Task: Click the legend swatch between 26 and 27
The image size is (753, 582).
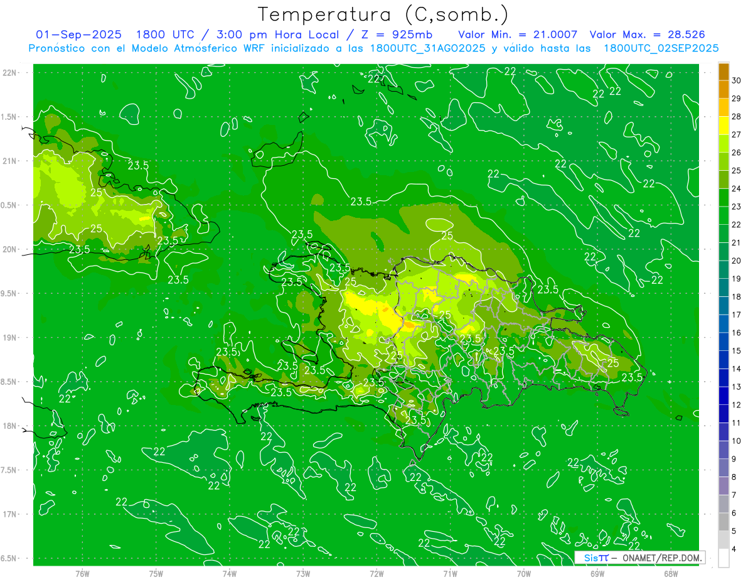Action: click(724, 143)
